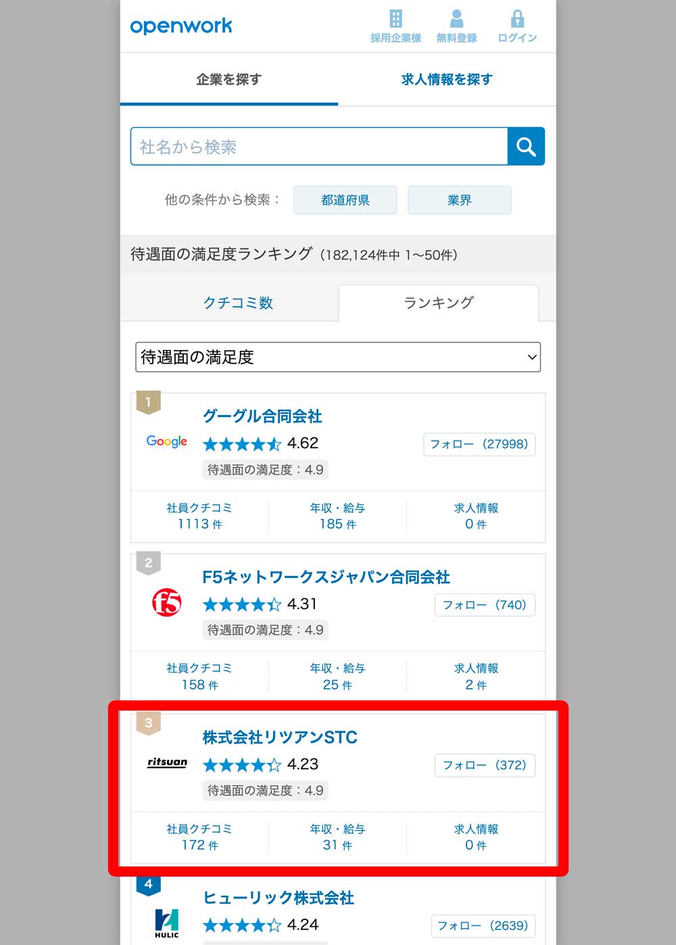Screen dimensions: 676x945
Task: Open the ログイン lock icon
Action: click(517, 19)
